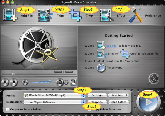Enable Output to Source Folder checkbox
The width and height of the screenshot is (165, 116).
click(x=8, y=109)
